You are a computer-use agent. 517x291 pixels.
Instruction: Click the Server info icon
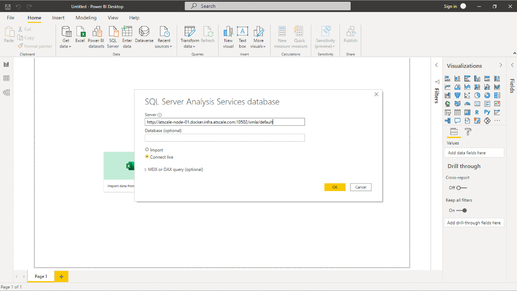(160, 115)
